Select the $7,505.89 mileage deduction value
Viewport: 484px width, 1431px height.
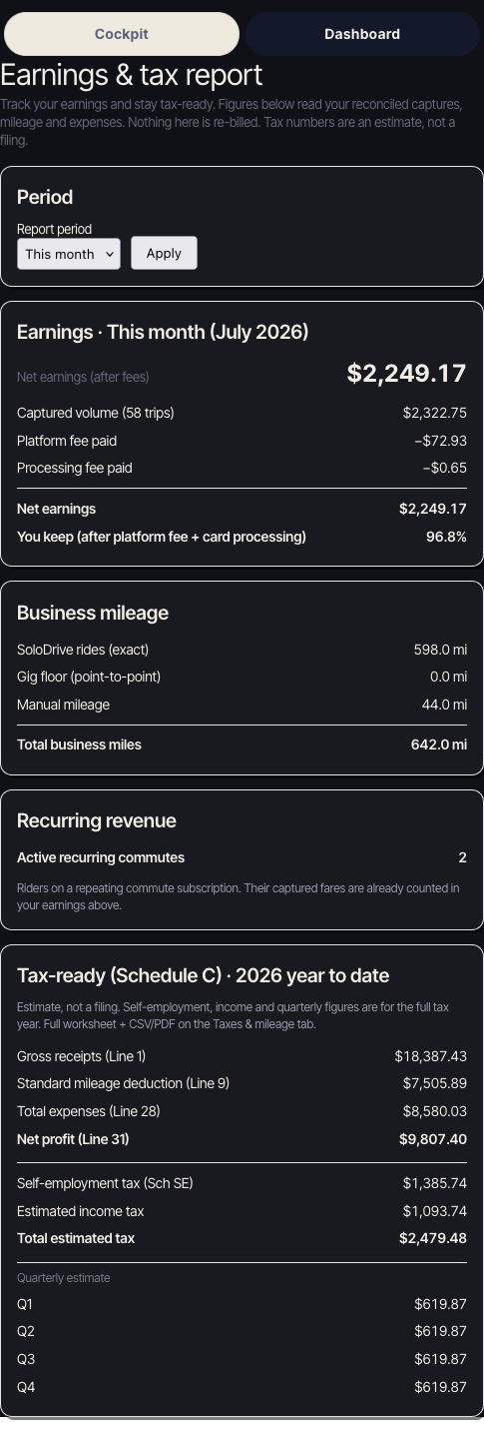pyautogui.click(x=434, y=1083)
